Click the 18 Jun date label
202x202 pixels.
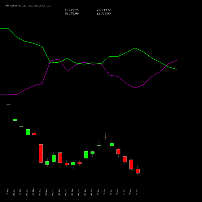coord(137,192)
